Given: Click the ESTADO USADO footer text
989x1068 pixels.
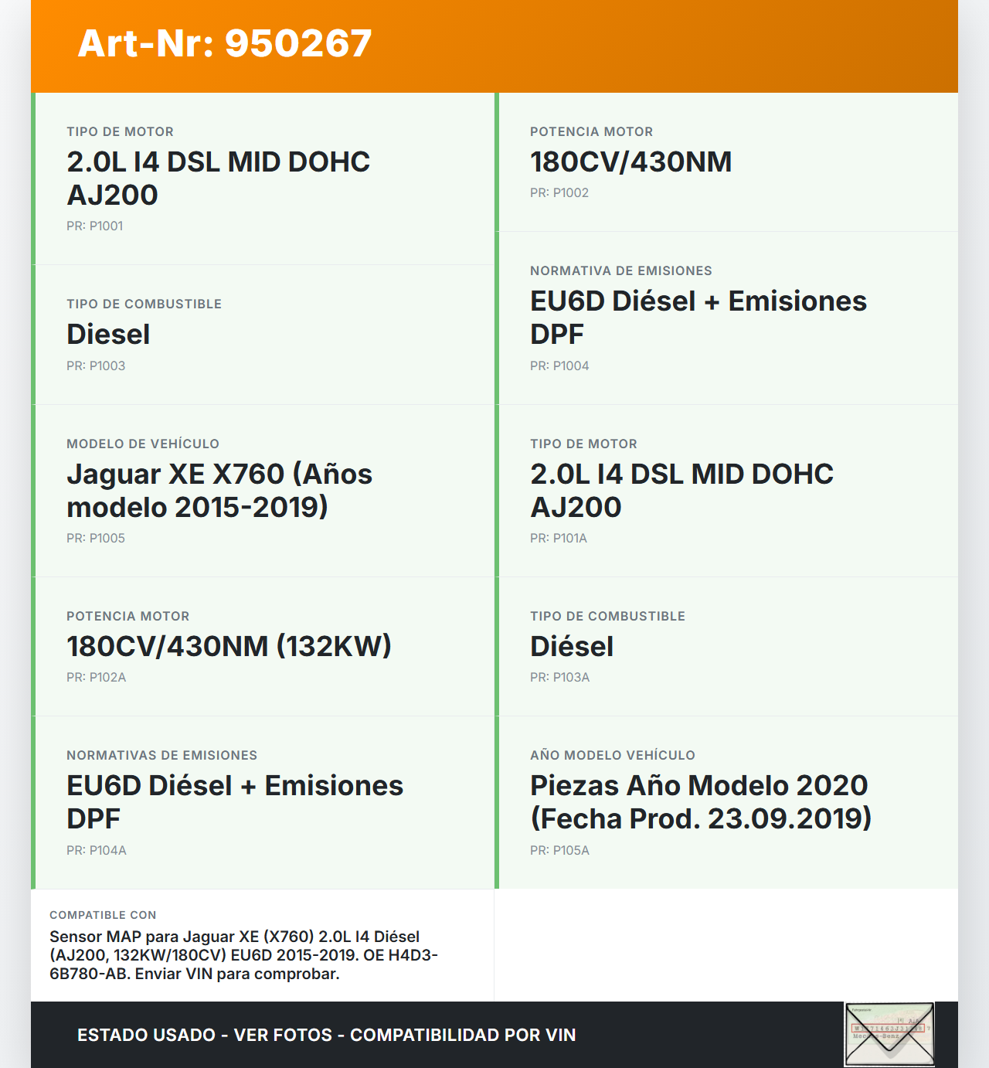Looking at the screenshot, I should [326, 1036].
